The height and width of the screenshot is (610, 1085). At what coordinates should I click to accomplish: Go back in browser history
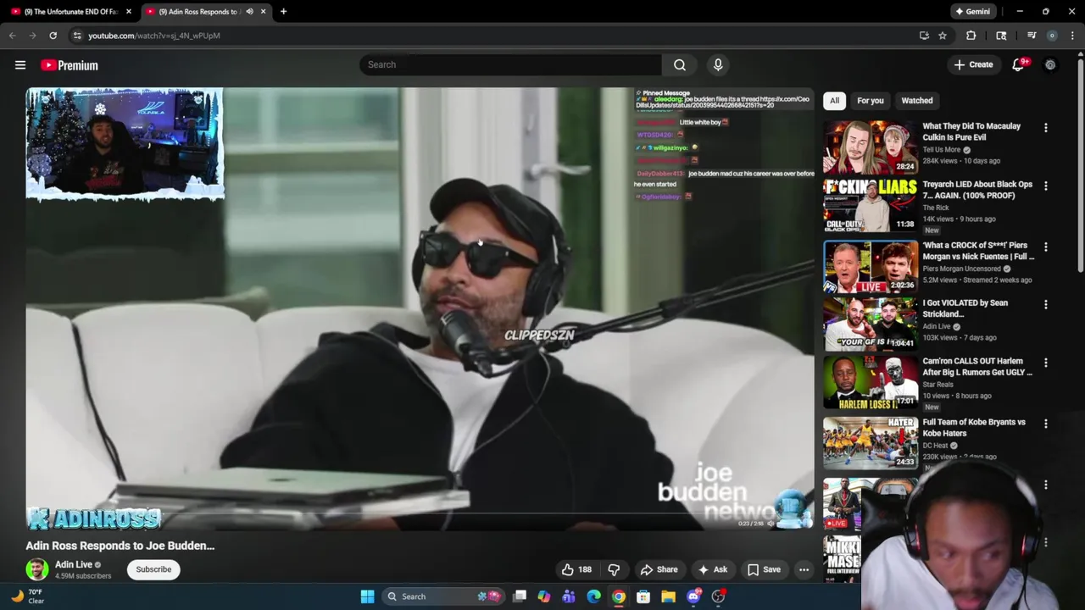[12, 36]
